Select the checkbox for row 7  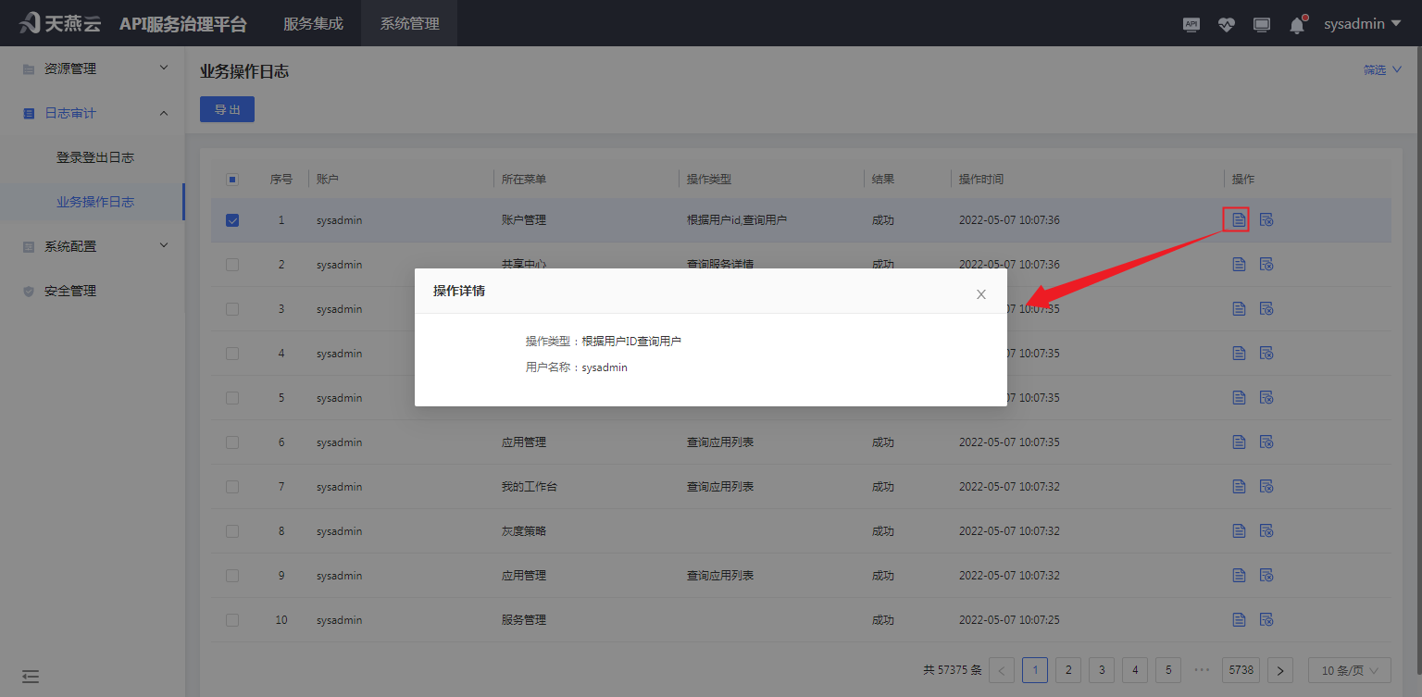point(232,486)
